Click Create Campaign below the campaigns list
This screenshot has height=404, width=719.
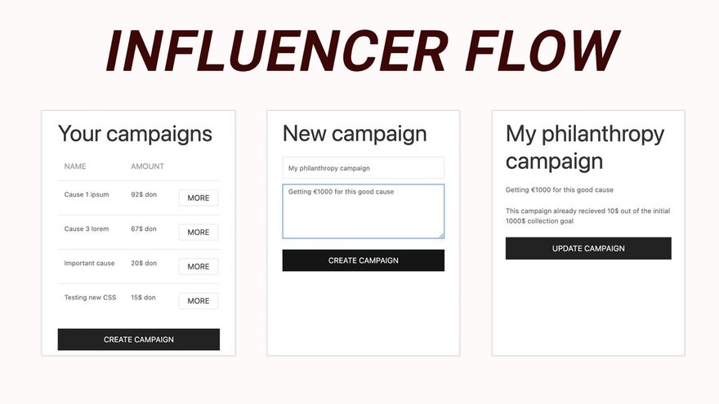139,340
